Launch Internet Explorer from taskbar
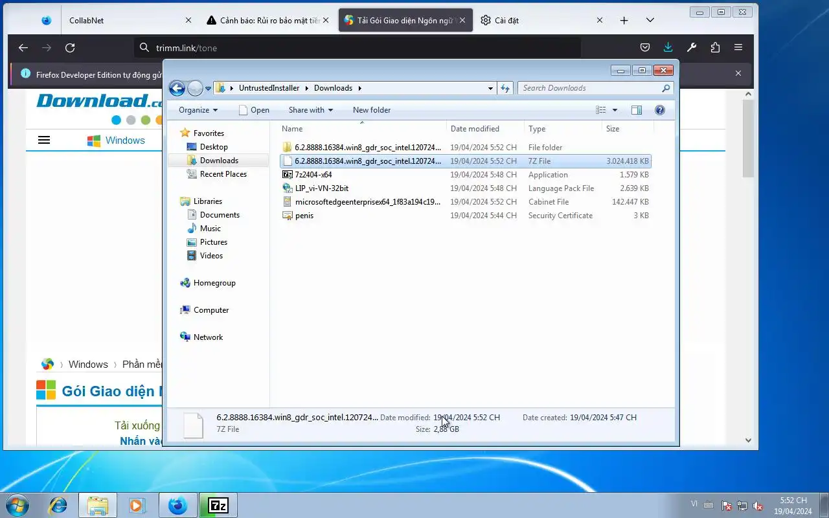 click(58, 505)
